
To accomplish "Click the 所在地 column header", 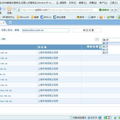I will click(x=59, y=47).
